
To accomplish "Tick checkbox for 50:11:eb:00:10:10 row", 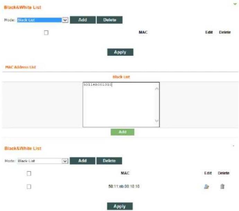I will click(x=29, y=186).
